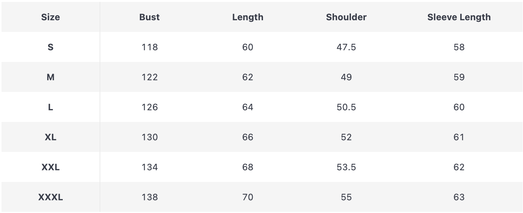
Task: Click the sleeve length value 59
Action: (459, 77)
